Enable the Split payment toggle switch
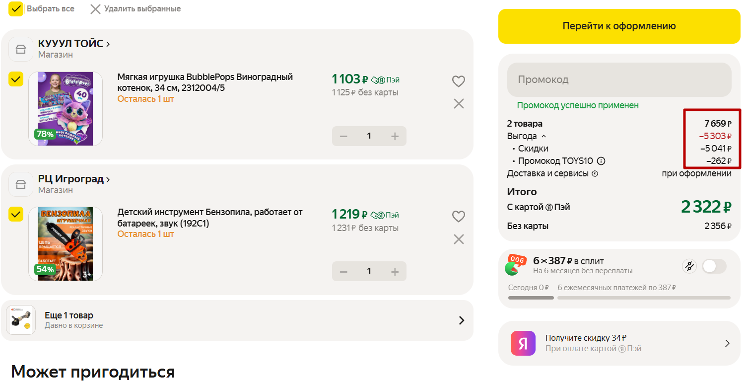The height and width of the screenshot is (382, 747). 714,266
